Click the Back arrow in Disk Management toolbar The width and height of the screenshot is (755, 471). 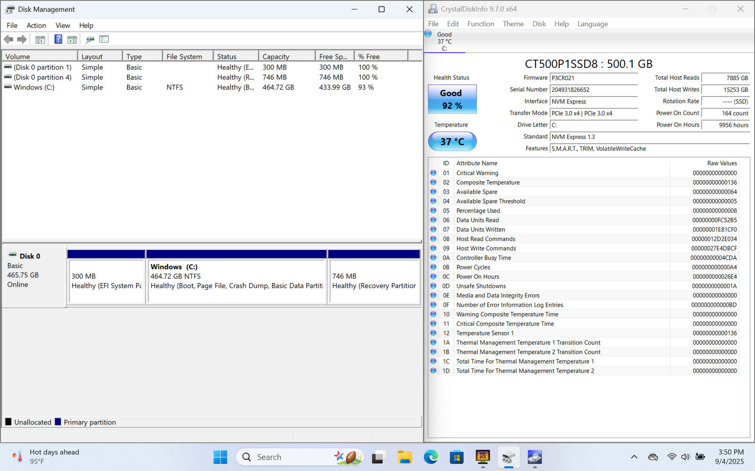[x=8, y=40]
